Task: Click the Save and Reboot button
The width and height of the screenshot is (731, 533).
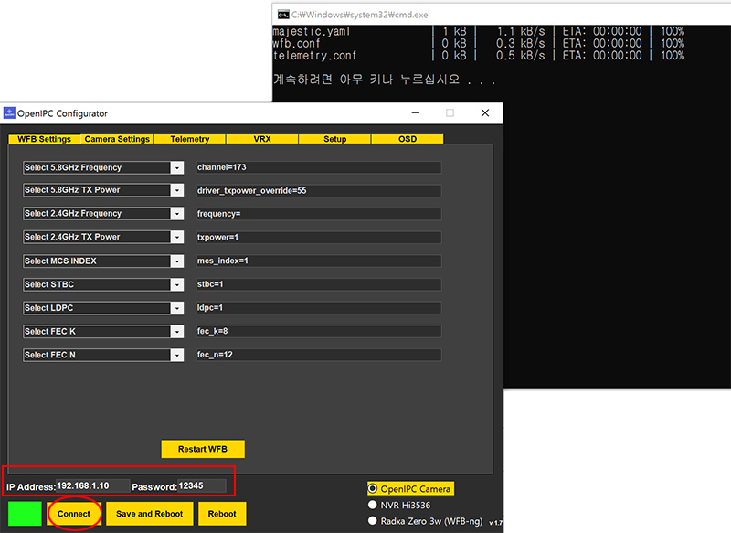Action: pyautogui.click(x=149, y=514)
